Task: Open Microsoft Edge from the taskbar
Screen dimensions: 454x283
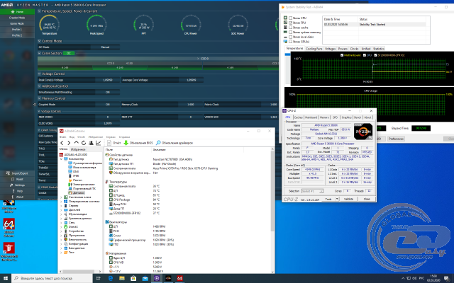Action: pyautogui.click(x=111, y=278)
